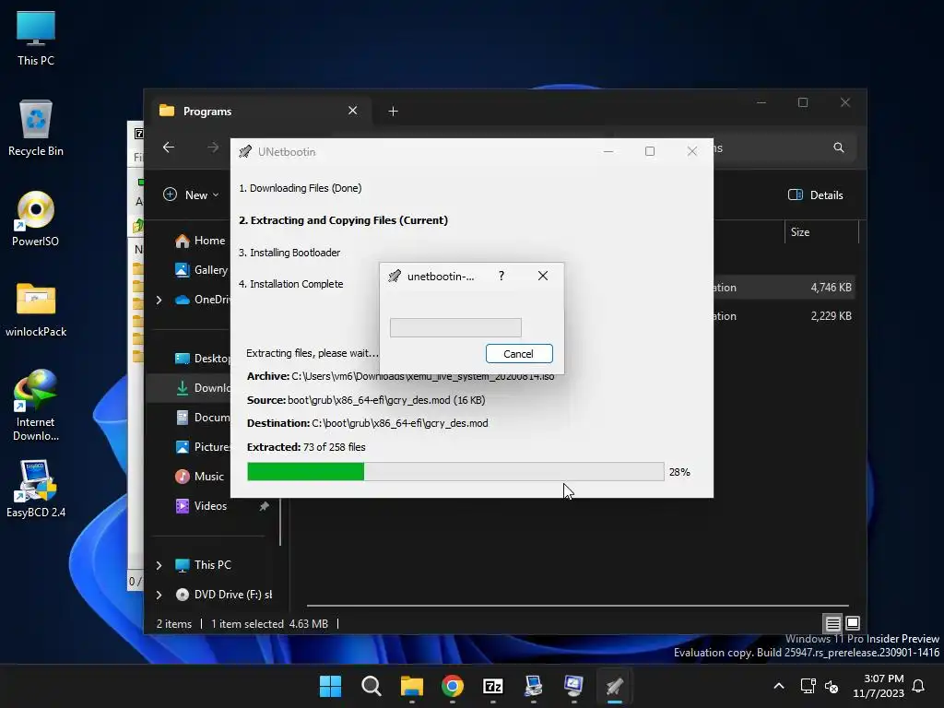Open the UNetbootin taskbar icon
Screen dimensions: 944x708
pos(614,686)
